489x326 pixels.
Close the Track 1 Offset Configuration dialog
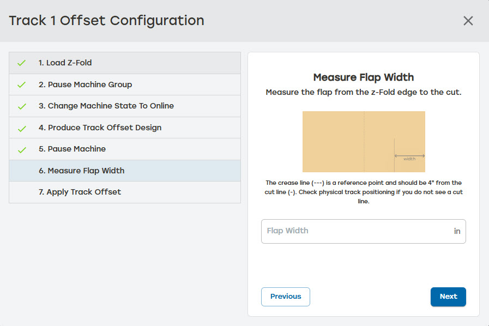[x=468, y=21]
